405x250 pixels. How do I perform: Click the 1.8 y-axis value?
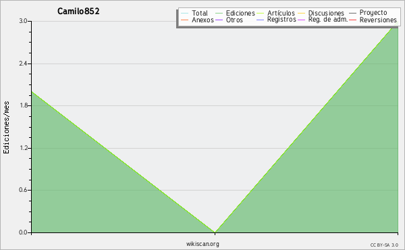[x=23, y=105]
